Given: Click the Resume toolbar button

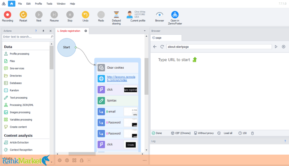Looking at the screenshot, I should click(54, 15).
